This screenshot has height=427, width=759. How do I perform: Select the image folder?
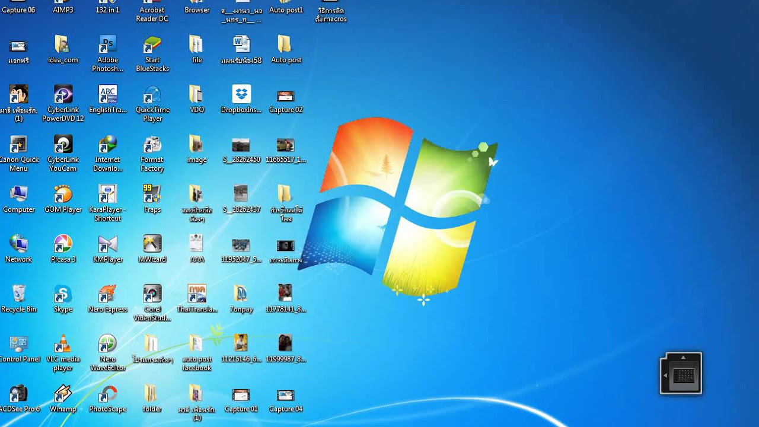(x=197, y=145)
